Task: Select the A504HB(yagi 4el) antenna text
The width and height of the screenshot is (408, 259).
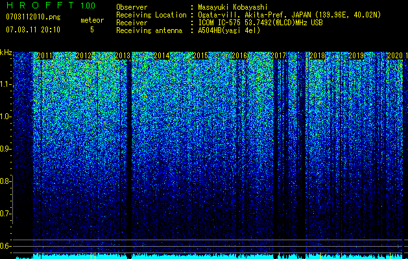Action: tap(229, 30)
